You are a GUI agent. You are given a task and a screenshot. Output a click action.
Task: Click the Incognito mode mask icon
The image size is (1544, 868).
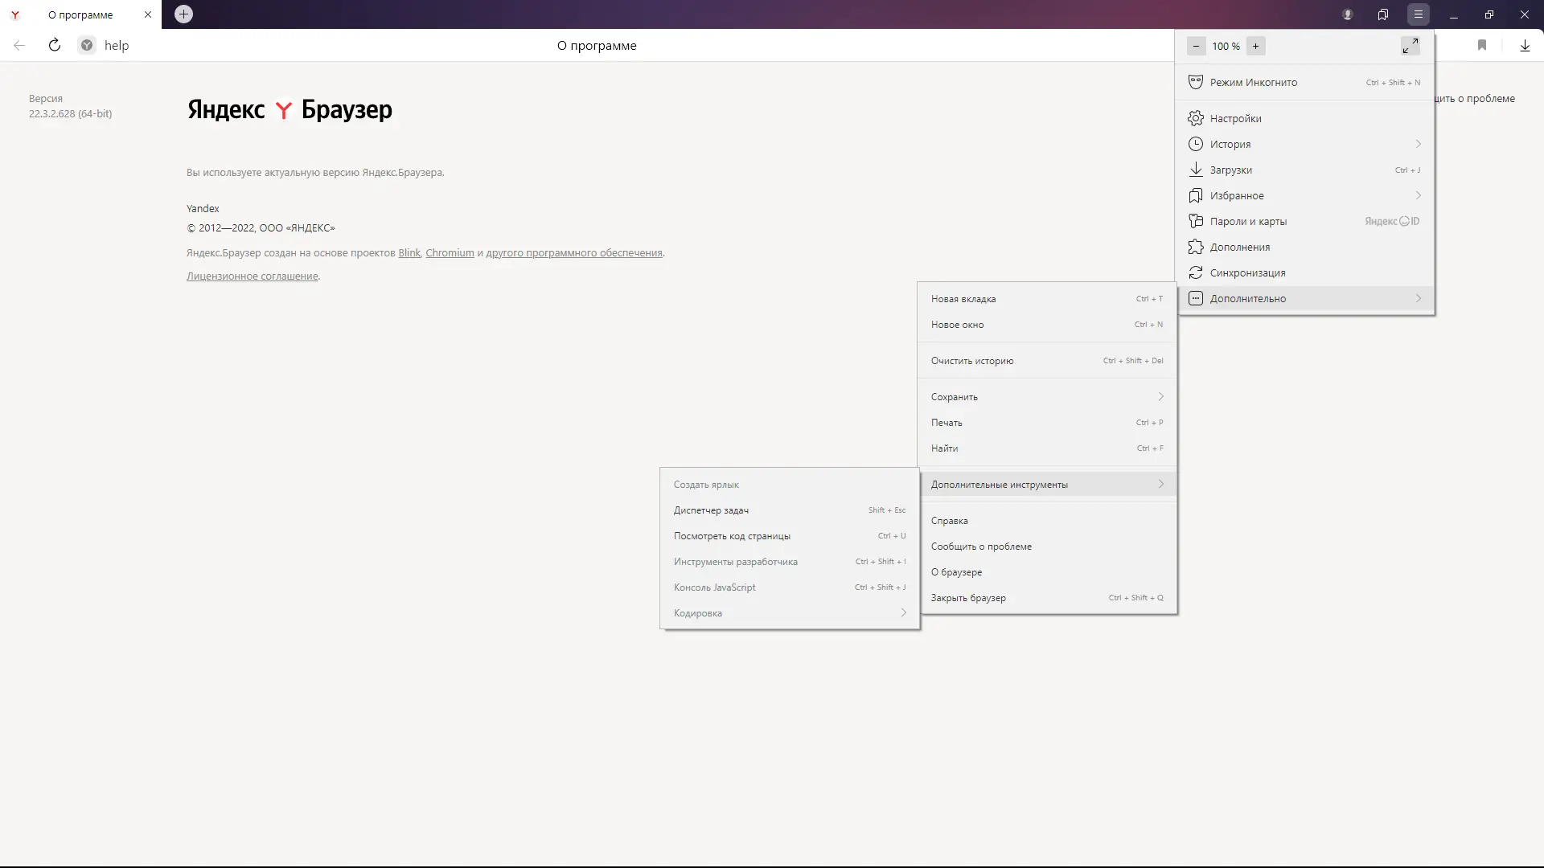(x=1196, y=82)
